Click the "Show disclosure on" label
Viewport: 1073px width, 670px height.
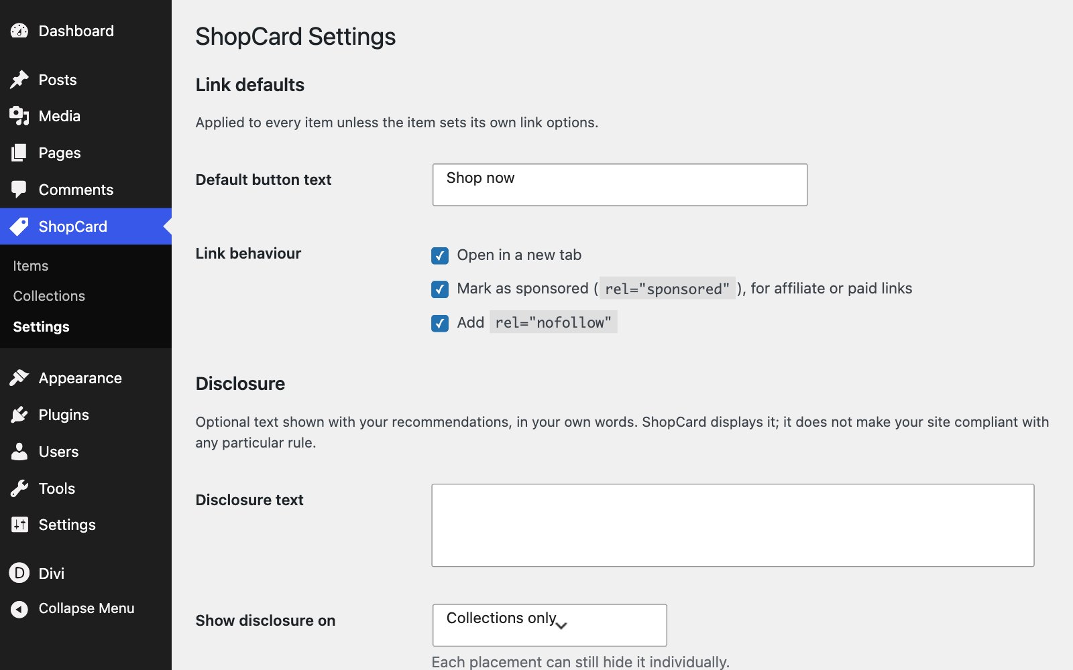point(266,620)
